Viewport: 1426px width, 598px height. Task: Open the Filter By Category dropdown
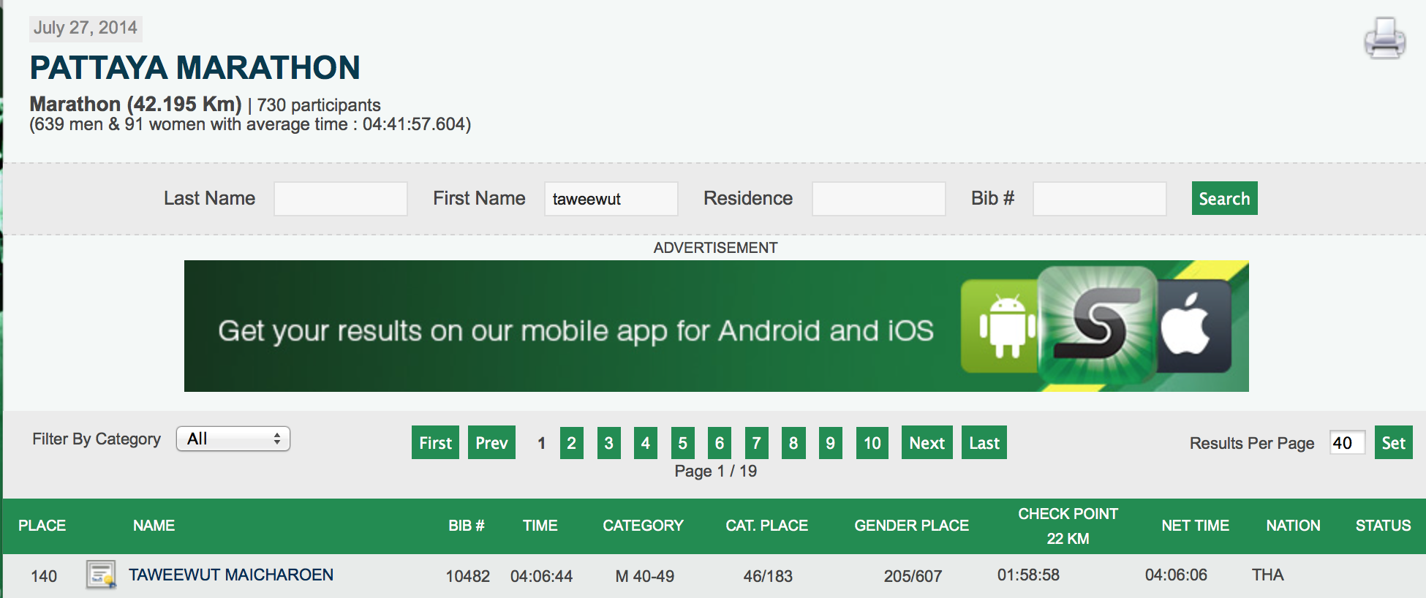233,439
